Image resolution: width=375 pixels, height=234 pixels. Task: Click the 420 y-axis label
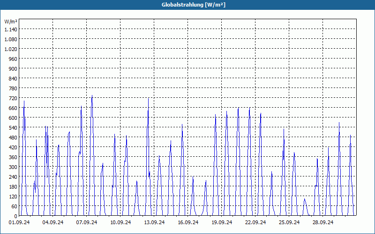pos(13,147)
